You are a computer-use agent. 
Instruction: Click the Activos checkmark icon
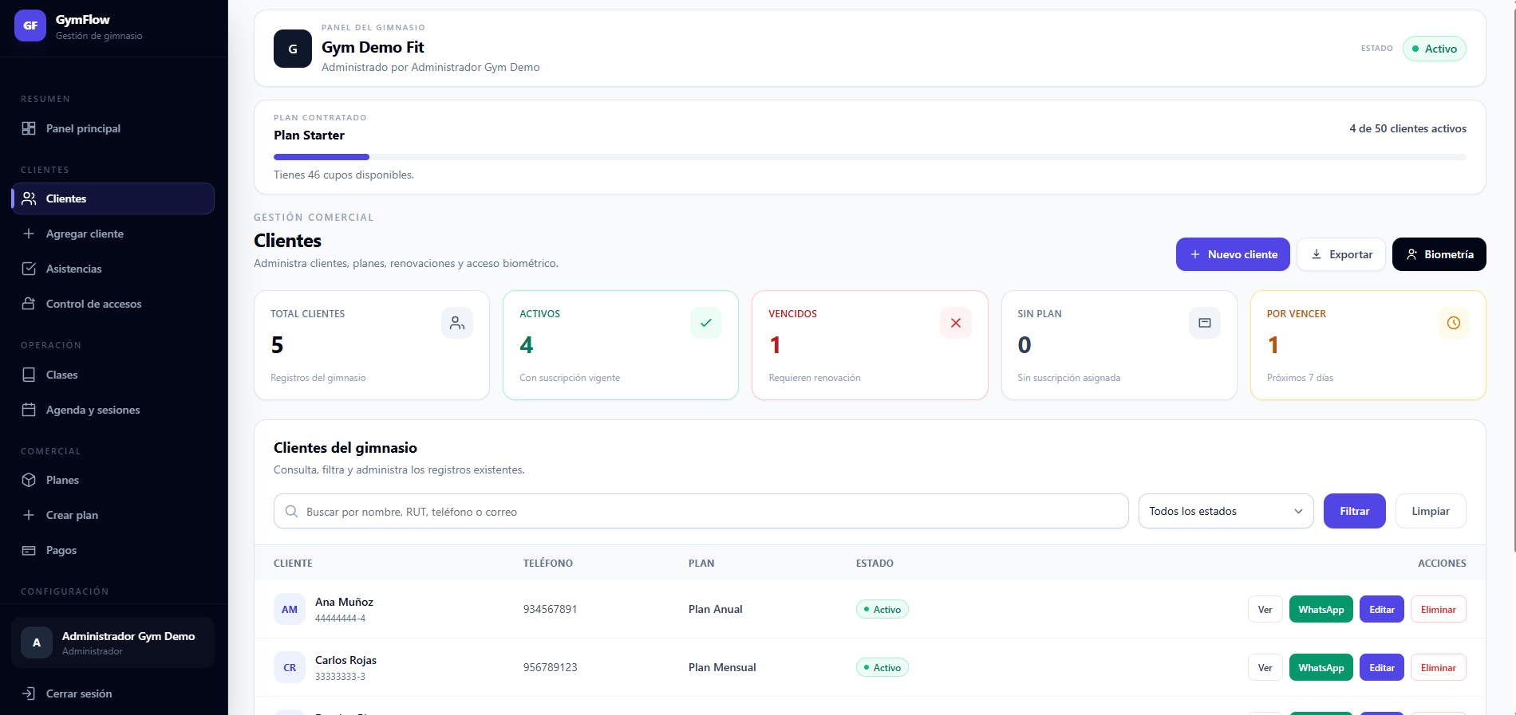(706, 323)
